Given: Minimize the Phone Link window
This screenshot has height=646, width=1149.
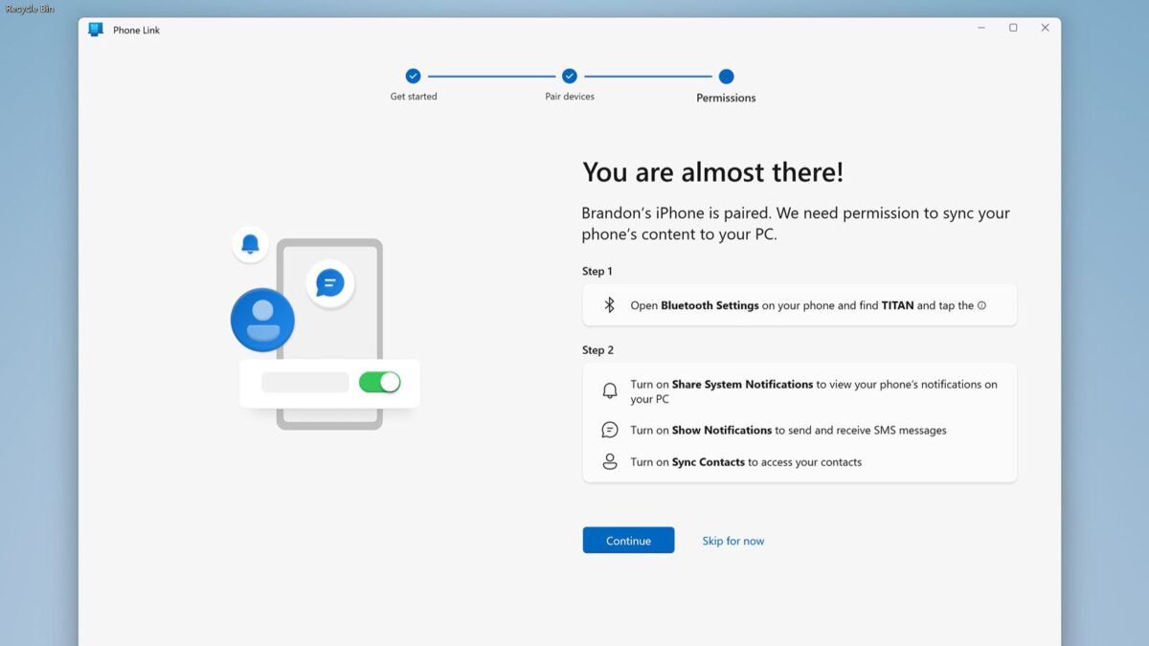Looking at the screenshot, I should [981, 28].
